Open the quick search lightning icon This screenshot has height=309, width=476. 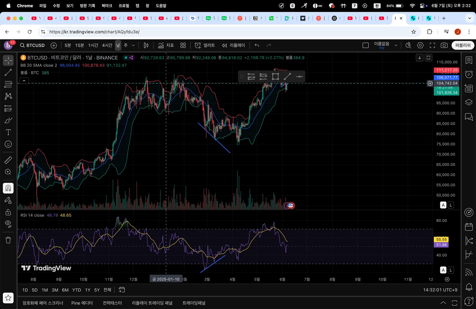click(x=408, y=45)
